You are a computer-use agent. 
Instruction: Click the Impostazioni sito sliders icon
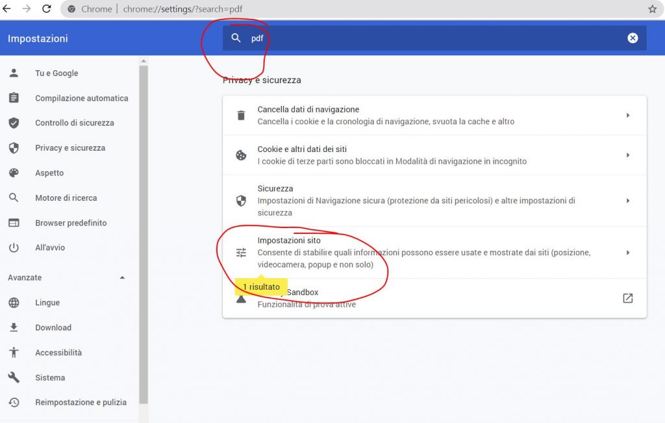pos(241,252)
